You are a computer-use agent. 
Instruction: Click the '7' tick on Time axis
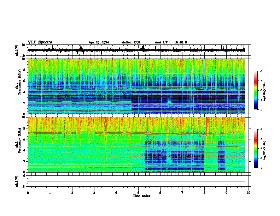tap(182, 193)
